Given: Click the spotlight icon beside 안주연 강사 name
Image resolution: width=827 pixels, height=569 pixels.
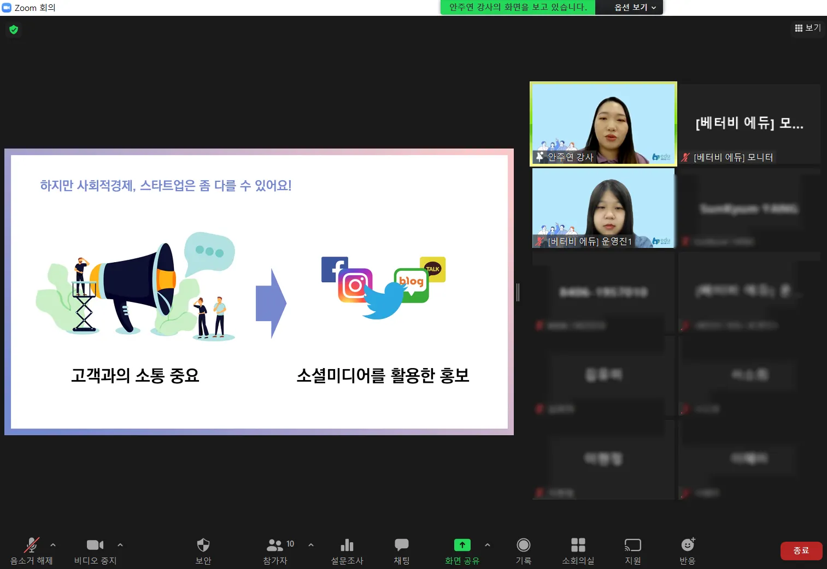Looking at the screenshot, I should pos(539,157).
